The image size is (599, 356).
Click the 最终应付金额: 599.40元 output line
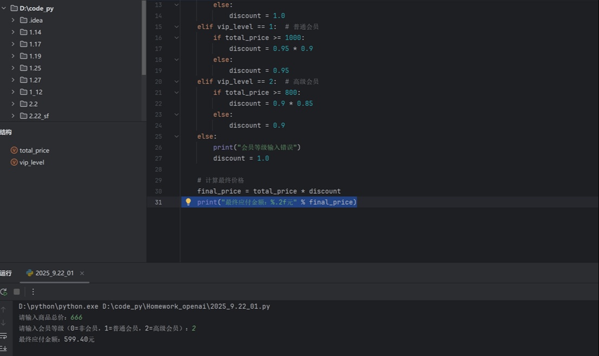coord(56,339)
